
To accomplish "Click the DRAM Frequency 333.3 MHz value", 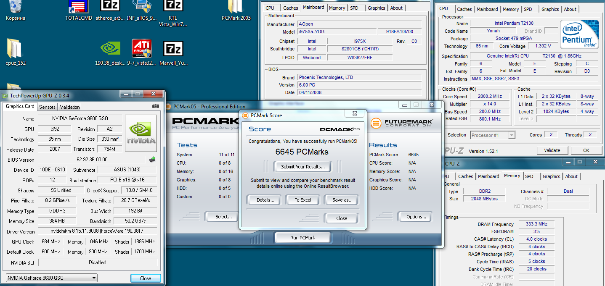I will (x=536, y=224).
